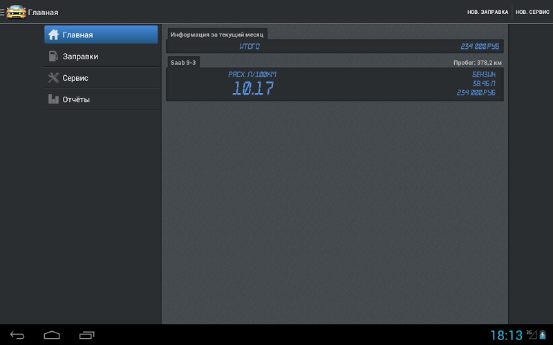Tap the 18:13 clock in status bar

pyautogui.click(x=506, y=335)
